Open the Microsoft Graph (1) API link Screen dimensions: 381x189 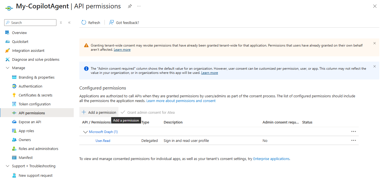tap(103, 132)
